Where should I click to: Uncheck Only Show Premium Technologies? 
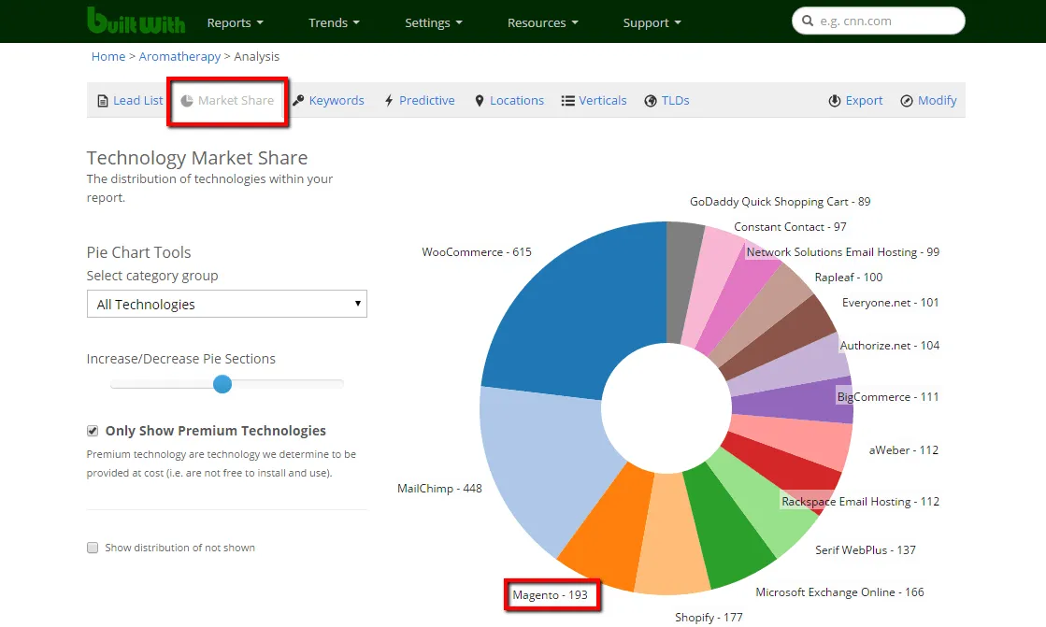click(x=93, y=431)
